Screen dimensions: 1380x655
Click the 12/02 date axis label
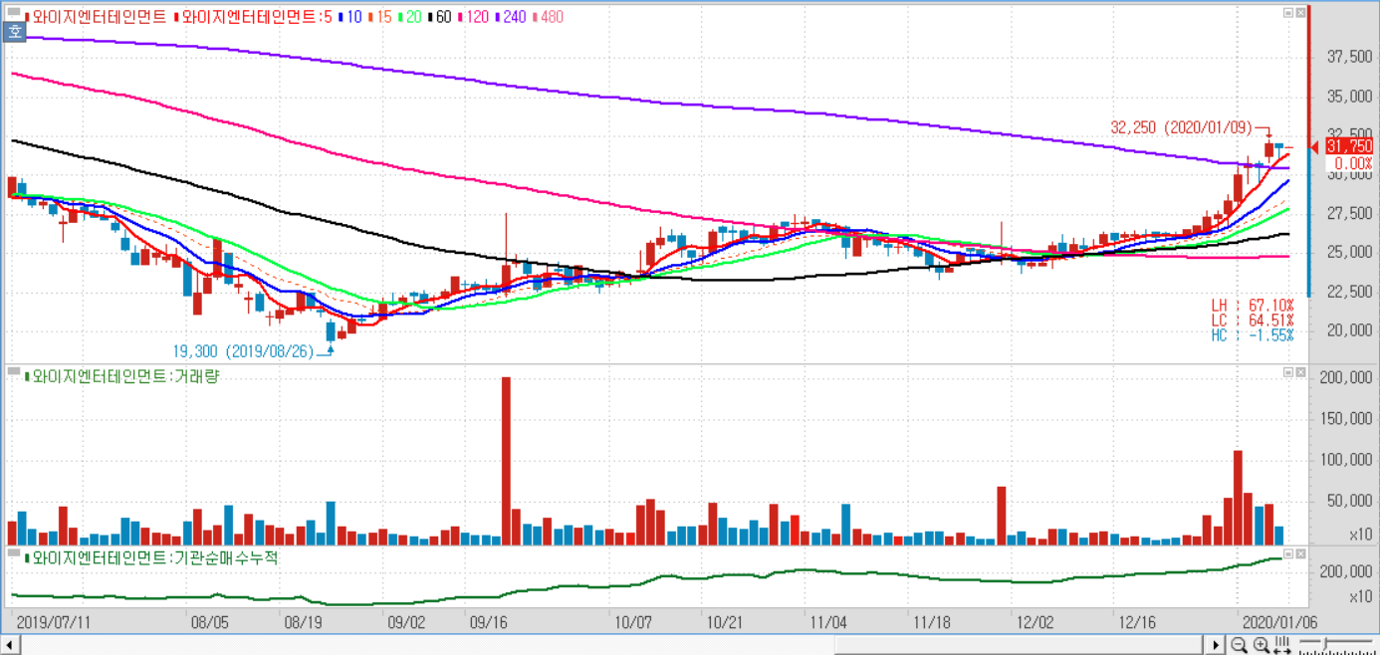click(x=1035, y=622)
